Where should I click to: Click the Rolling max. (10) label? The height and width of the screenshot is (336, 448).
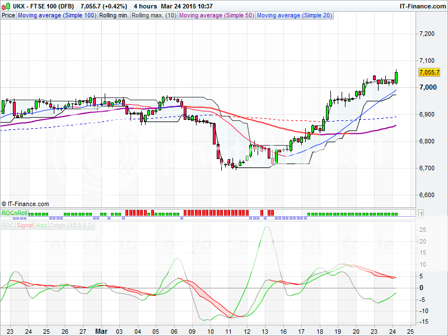(x=153, y=15)
